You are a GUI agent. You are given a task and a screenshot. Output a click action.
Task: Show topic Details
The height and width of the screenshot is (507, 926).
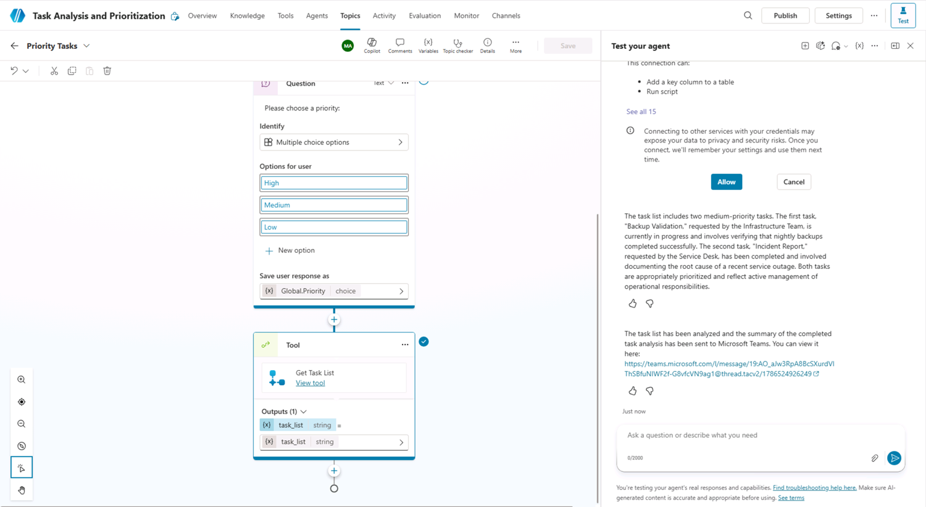click(x=487, y=46)
